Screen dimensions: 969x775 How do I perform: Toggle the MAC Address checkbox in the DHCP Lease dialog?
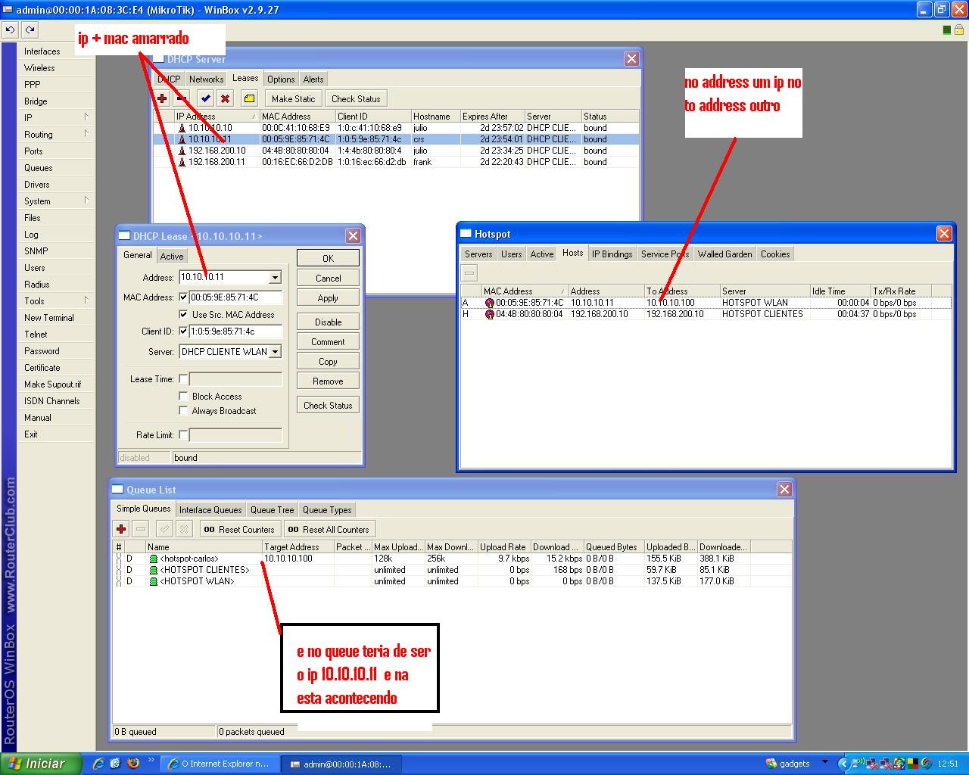pyautogui.click(x=183, y=297)
